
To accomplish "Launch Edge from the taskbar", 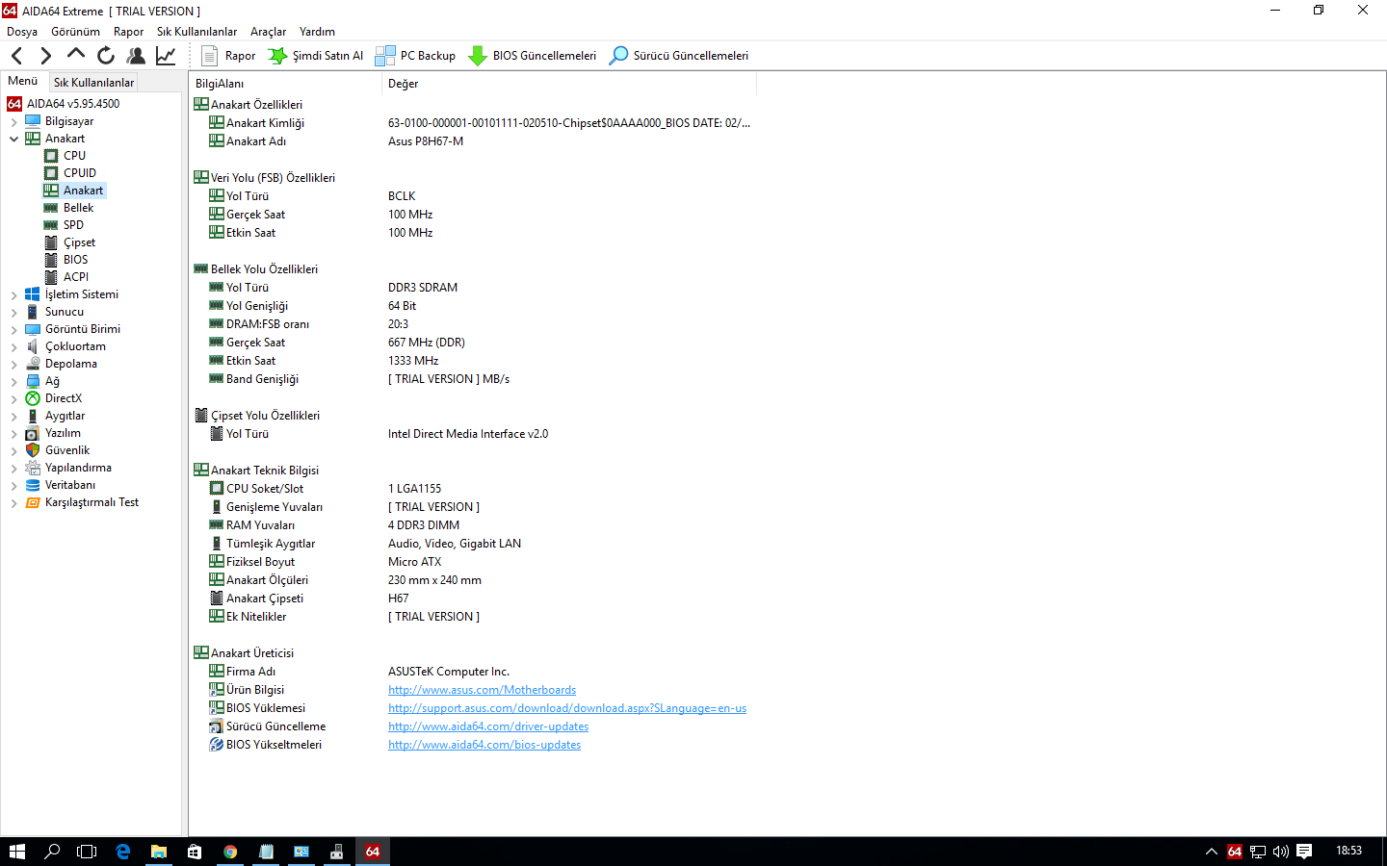I will (x=123, y=852).
